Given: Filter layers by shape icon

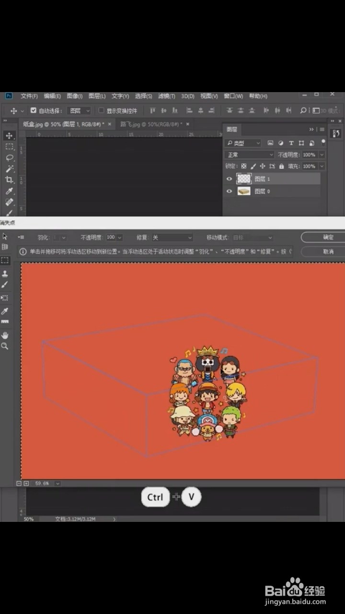Looking at the screenshot, I should coord(301,143).
